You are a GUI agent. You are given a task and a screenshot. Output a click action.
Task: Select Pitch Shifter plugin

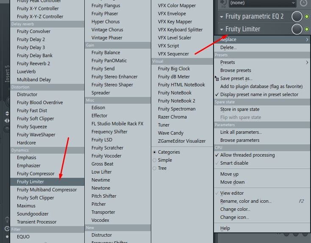[x=118, y=196]
